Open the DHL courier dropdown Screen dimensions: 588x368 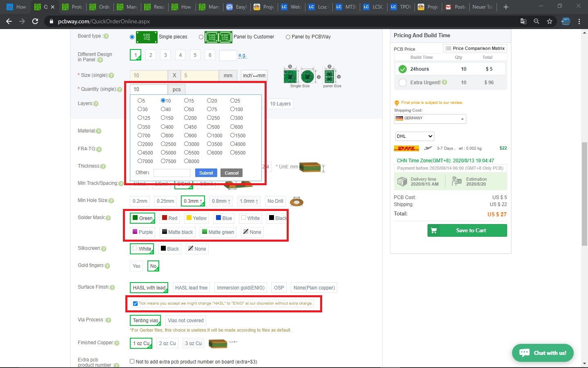tap(414, 136)
